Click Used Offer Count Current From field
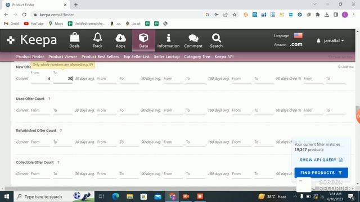This screenshot has width=360, height=202. pyautogui.click(x=40, y=111)
